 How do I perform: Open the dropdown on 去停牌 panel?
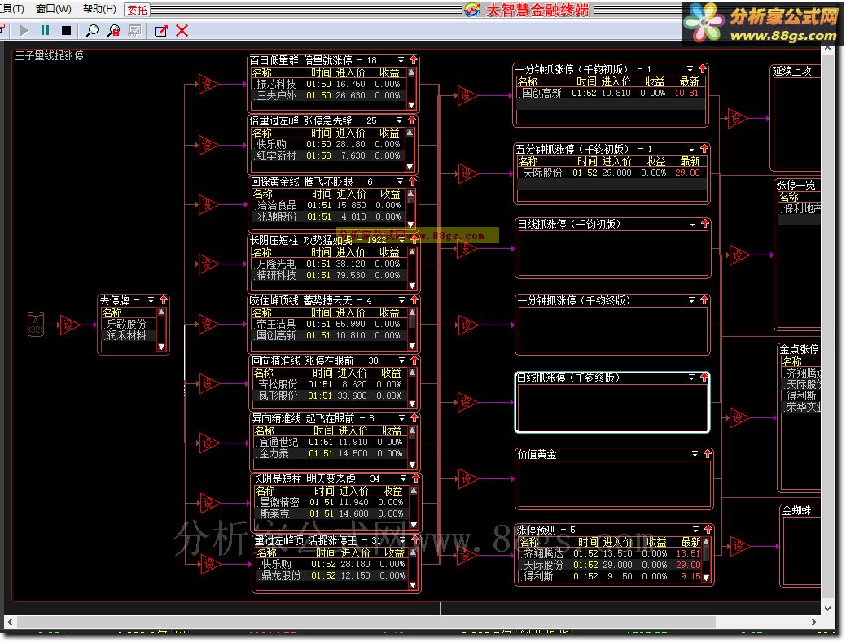click(151, 300)
